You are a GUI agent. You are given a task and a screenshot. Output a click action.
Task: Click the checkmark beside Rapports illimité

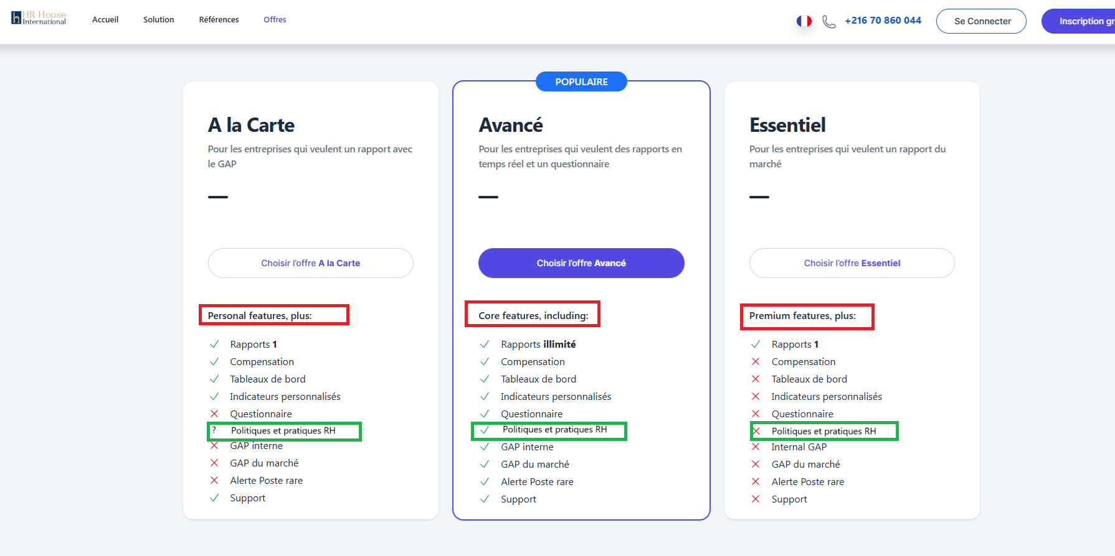tap(485, 344)
